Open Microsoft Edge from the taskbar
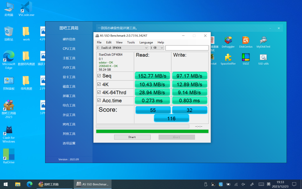Screen dimensions: 302x189 29,184
